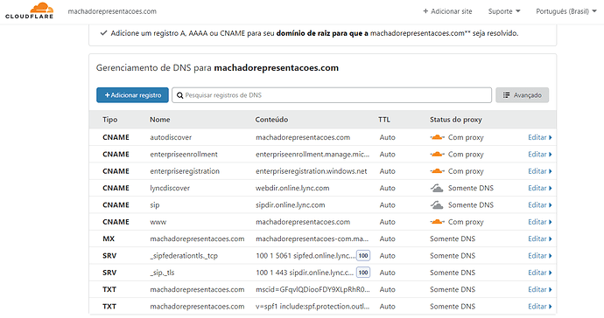Image resolution: width=604 pixels, height=318 pixels.
Task: Click the enterpriseenrollment name cell
Action: click(x=184, y=154)
